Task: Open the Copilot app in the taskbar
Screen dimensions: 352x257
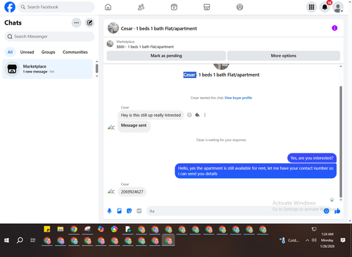Action: click(x=101, y=229)
